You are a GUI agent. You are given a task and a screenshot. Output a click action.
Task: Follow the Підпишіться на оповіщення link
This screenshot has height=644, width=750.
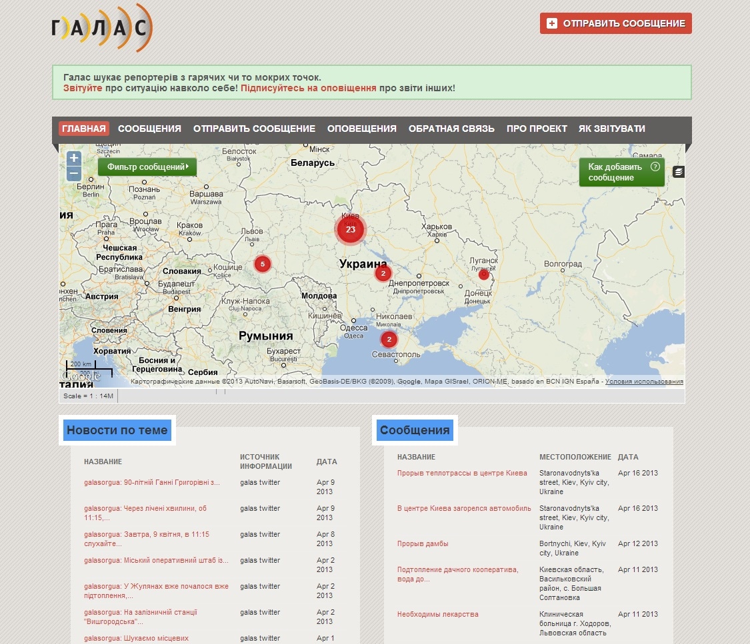tap(309, 88)
